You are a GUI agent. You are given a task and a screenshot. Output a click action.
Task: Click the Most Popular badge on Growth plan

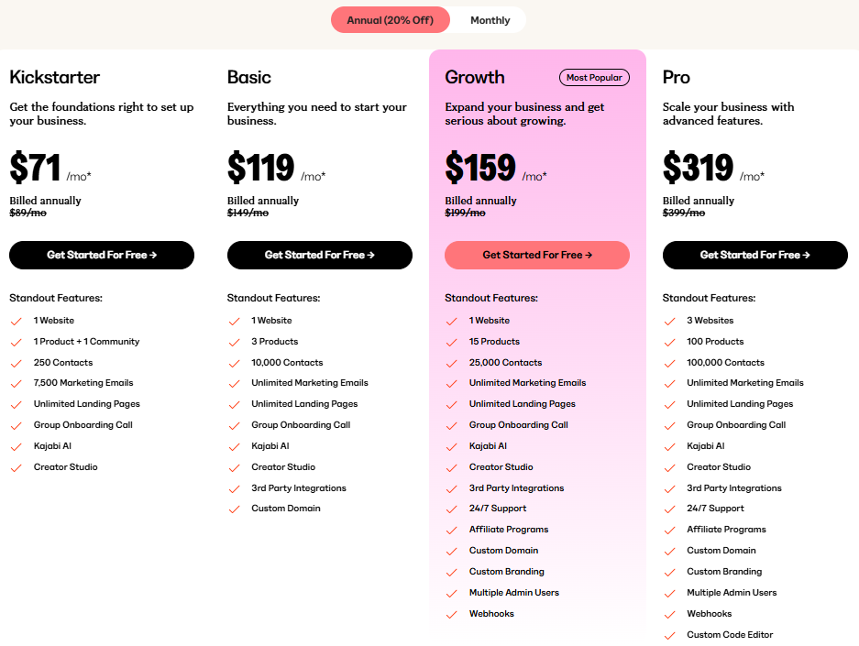594,77
